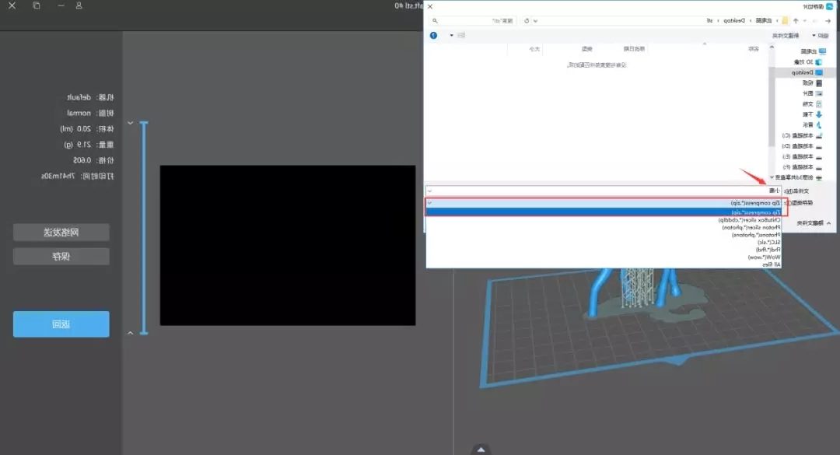This screenshot has width=840, height=455.
Task: Open the view options dropdown arrow
Action: tap(452, 35)
